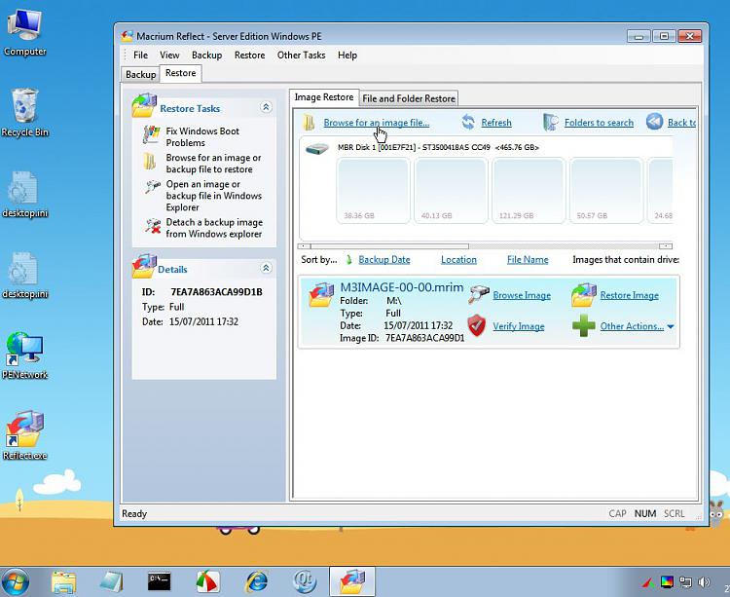Click the Restore Image link
Viewport: 730px width, 597px height.
629,295
